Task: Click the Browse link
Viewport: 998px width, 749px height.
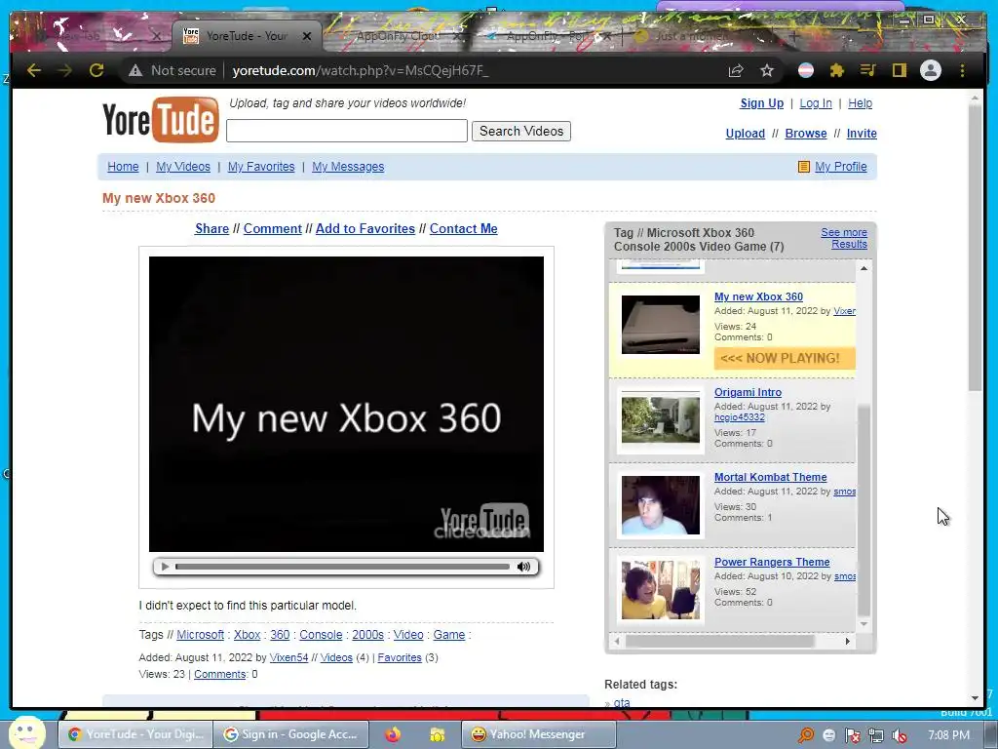Action: click(x=806, y=133)
